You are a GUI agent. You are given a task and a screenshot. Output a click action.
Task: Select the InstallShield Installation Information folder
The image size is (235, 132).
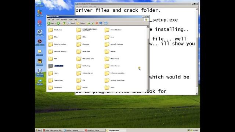(x=87, y=30)
